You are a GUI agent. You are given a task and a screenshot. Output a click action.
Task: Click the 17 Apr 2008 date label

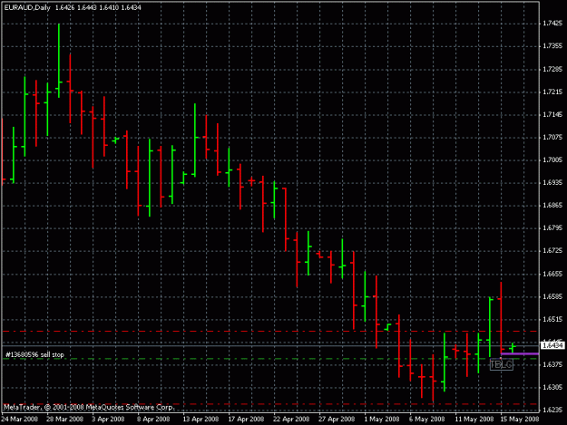coord(246,420)
